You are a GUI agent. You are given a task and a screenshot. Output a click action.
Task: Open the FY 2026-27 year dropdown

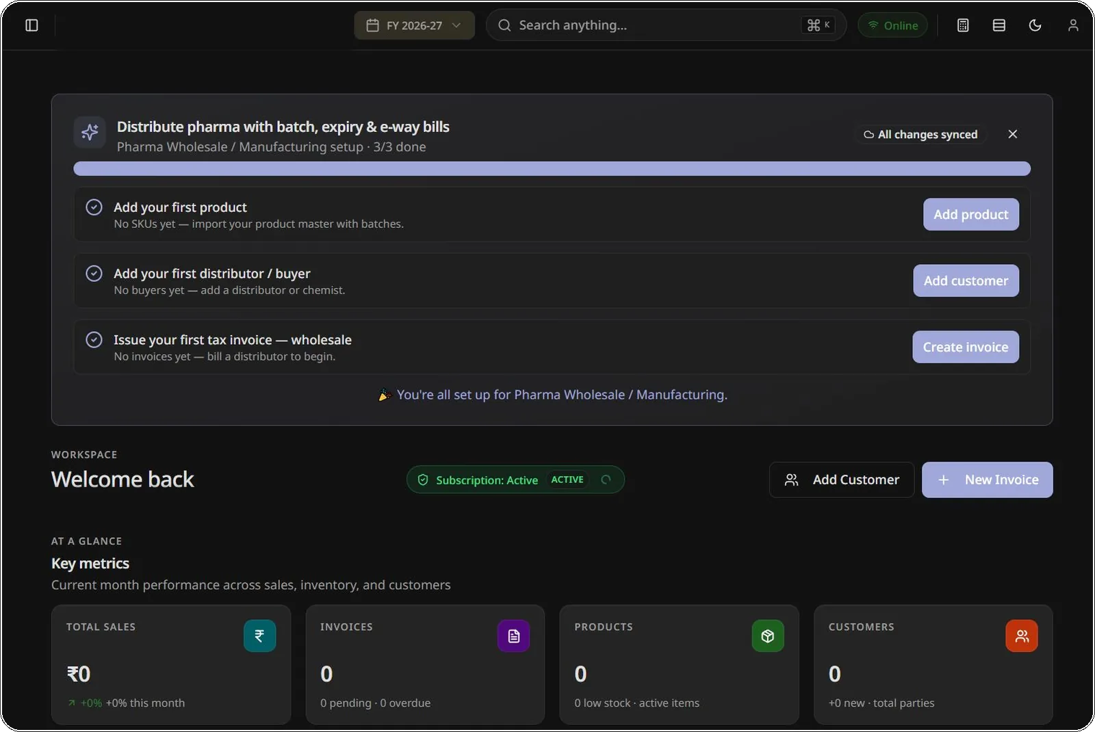click(x=414, y=25)
